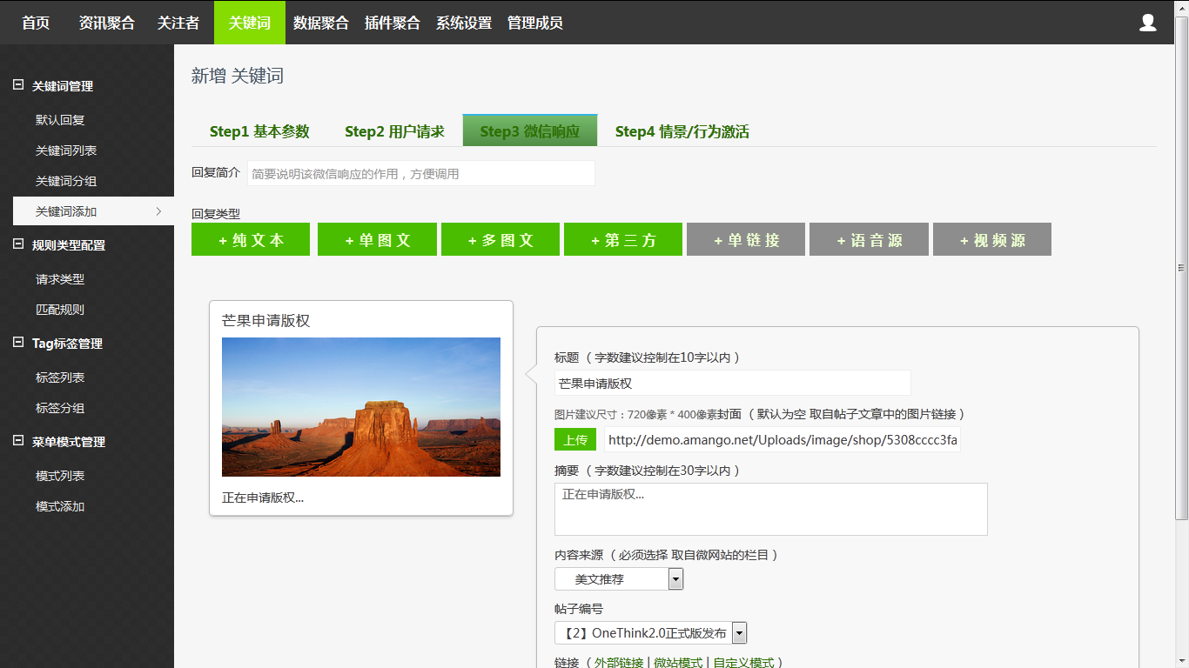Click the arrow beside 关键词添加
Viewport: 1189px width, 668px height.
click(158, 211)
